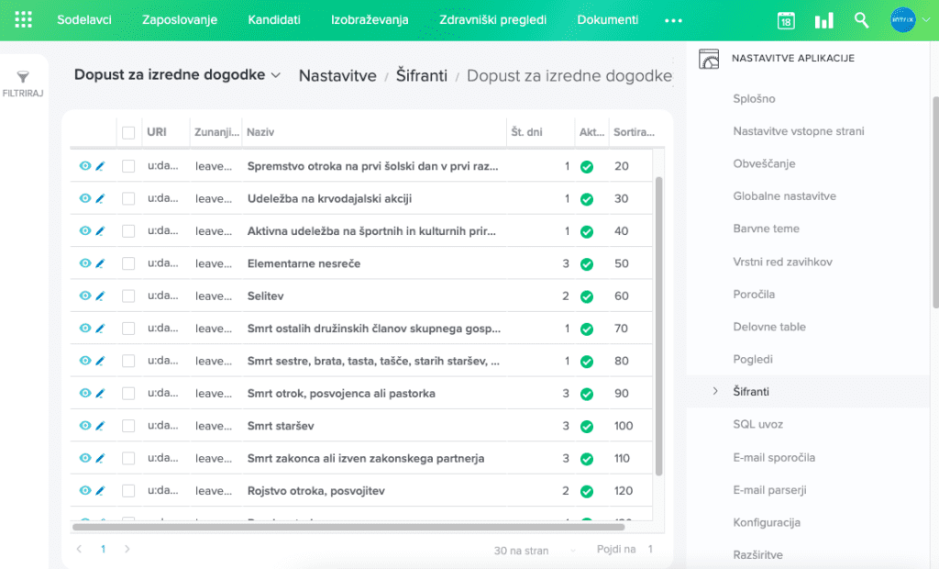The image size is (939, 569).
Task: Open the Kandidati menu item
Action: (x=273, y=20)
